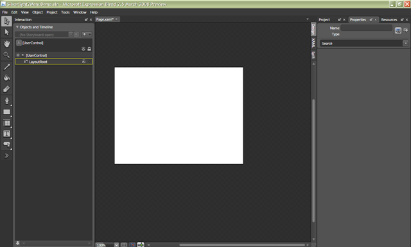Select the Grid layout panel tool
This screenshot has width=411, height=247.
click(x=6, y=123)
